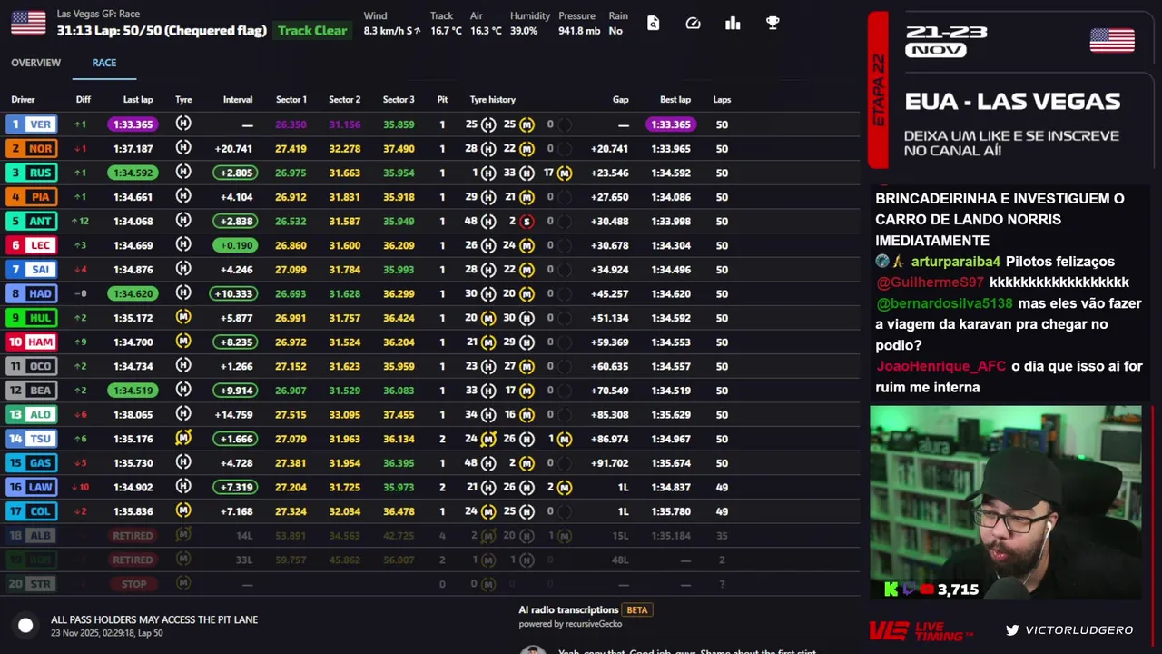Screen dimensions: 1162x654
Task: Sort by the Interval column header
Action: click(238, 100)
